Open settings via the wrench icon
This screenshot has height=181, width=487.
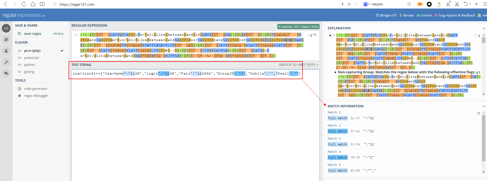click(x=6, y=62)
